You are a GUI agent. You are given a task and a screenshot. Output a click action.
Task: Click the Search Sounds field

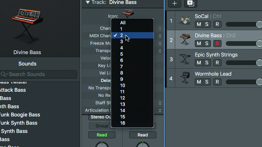pos(38,74)
